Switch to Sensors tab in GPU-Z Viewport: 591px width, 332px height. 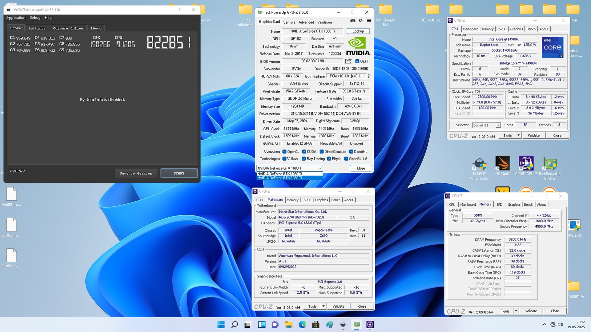[289, 22]
